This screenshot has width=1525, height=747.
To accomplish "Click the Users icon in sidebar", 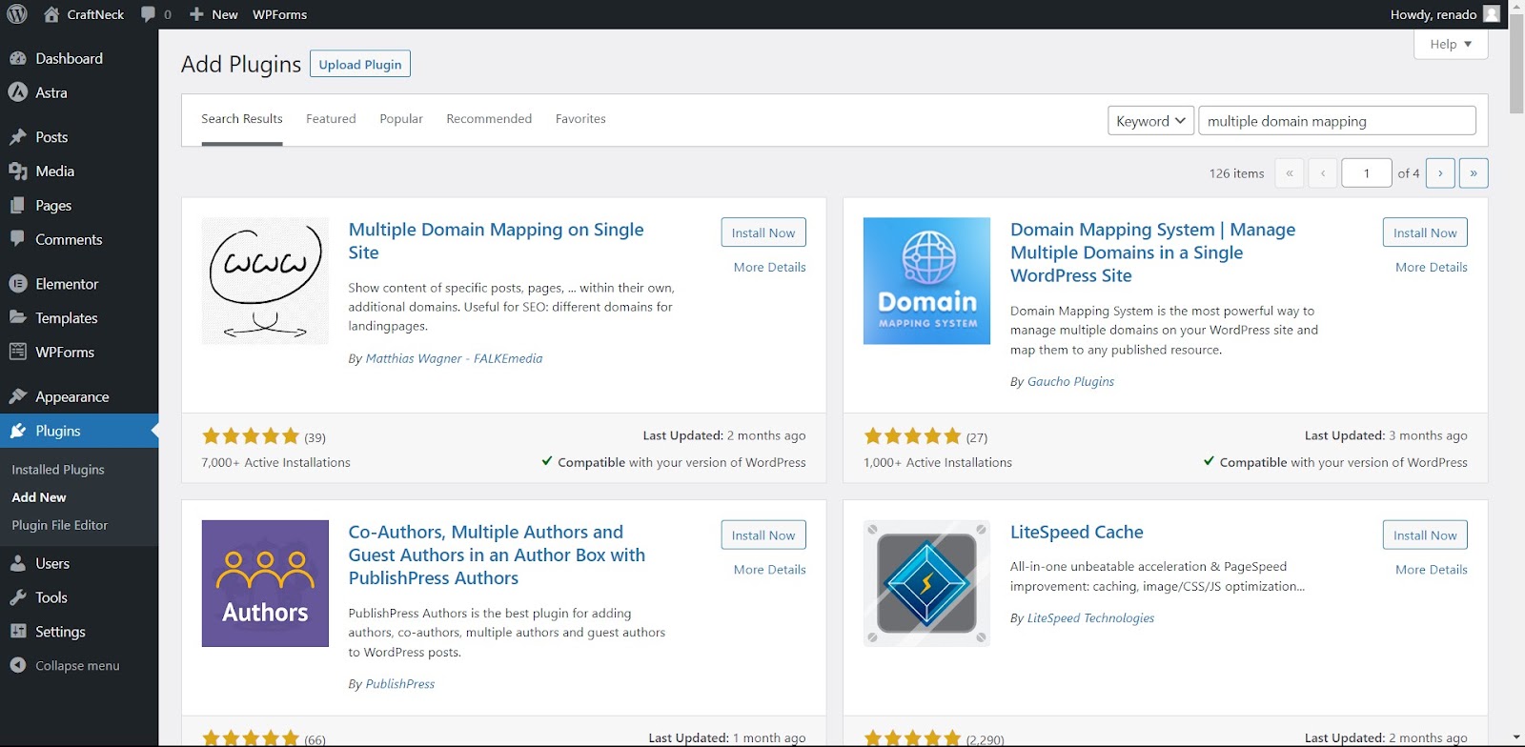I will [x=18, y=563].
